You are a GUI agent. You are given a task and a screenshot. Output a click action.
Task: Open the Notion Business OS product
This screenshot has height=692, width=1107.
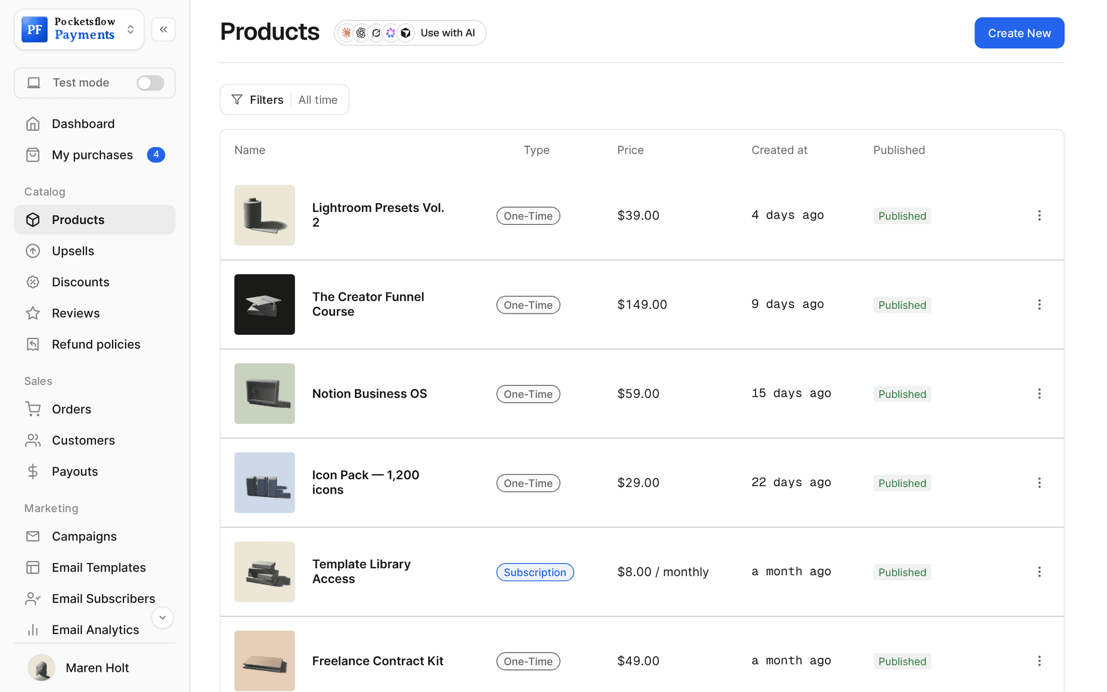point(369,394)
